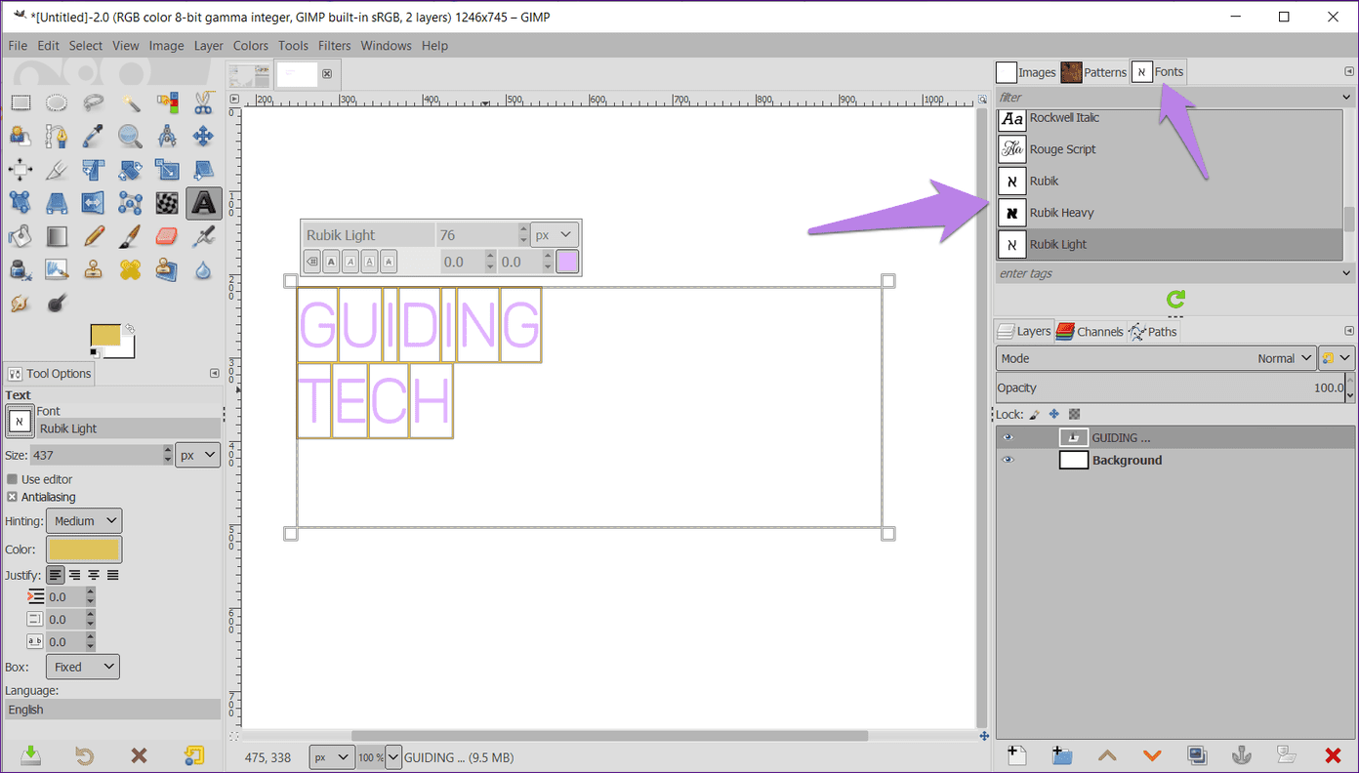1359x773 pixels.
Task: Pick the Color Picker eyedropper tool
Action: coord(94,136)
